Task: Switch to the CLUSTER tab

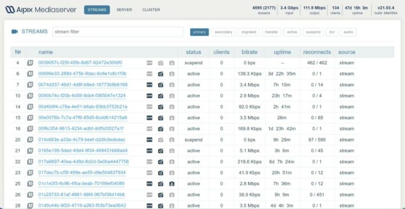Action: point(151,10)
